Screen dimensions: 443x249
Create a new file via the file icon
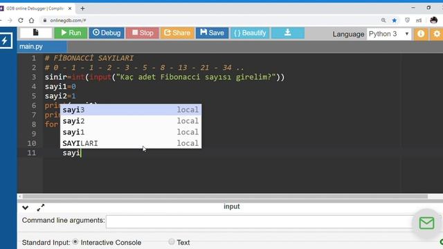[x=36, y=33]
